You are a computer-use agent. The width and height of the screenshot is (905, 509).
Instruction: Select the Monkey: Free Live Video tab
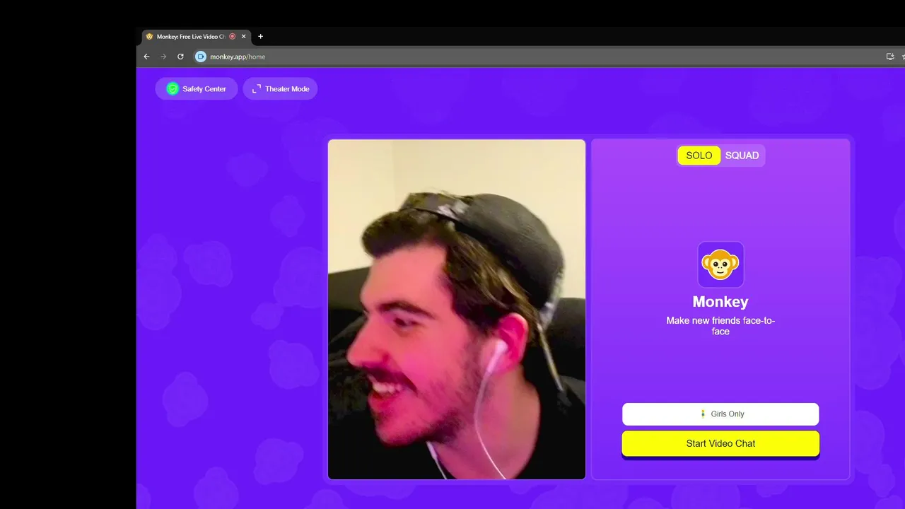tap(196, 36)
